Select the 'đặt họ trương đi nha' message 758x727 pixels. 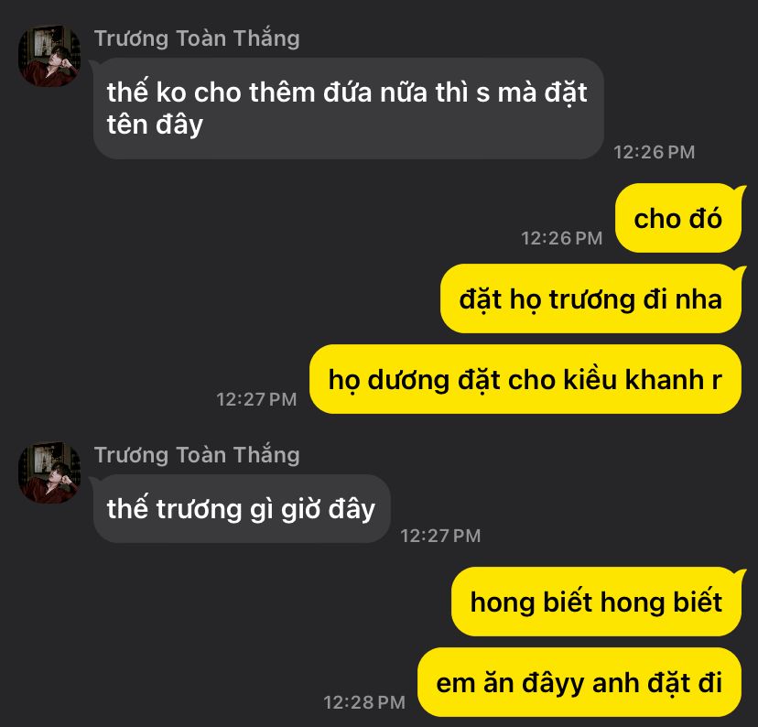(x=590, y=298)
